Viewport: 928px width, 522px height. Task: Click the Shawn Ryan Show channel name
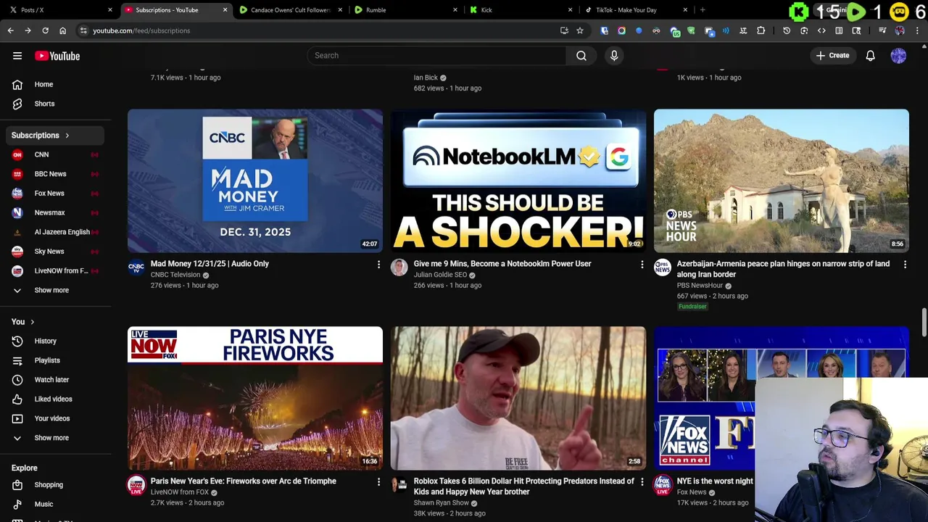[442, 502]
